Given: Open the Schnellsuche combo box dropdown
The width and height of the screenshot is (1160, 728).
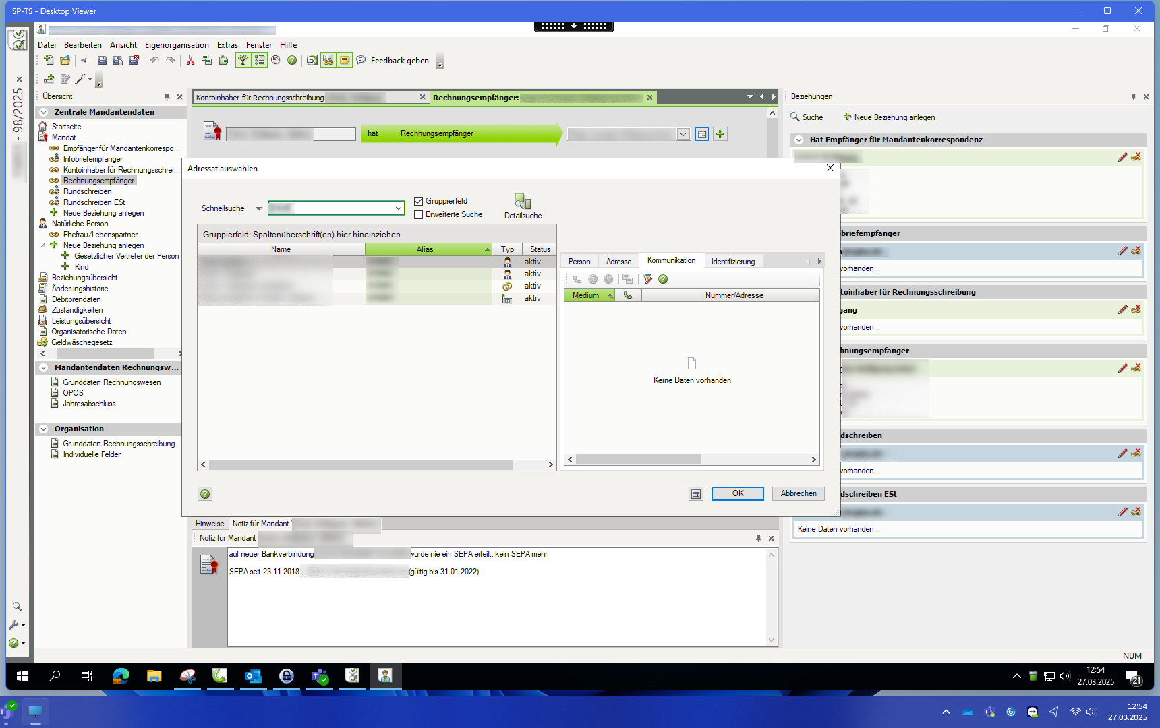Looking at the screenshot, I should [399, 208].
